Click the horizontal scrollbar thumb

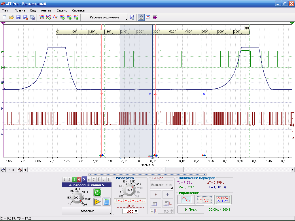(x=174, y=170)
